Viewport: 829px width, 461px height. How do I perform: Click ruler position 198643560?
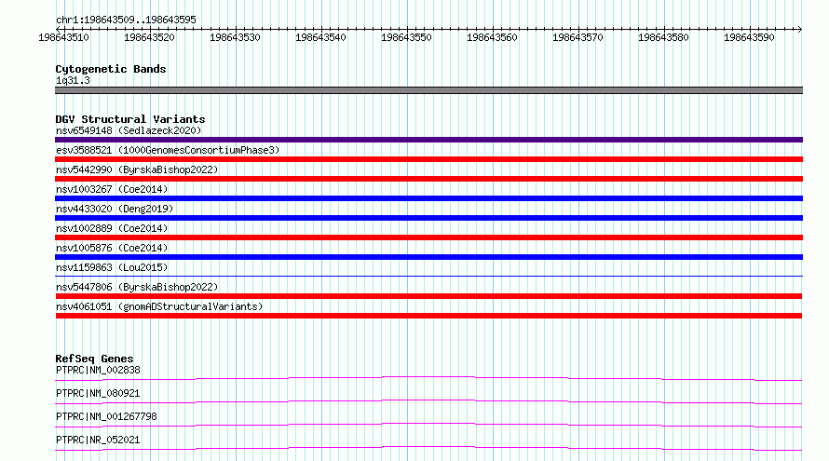[492, 37]
